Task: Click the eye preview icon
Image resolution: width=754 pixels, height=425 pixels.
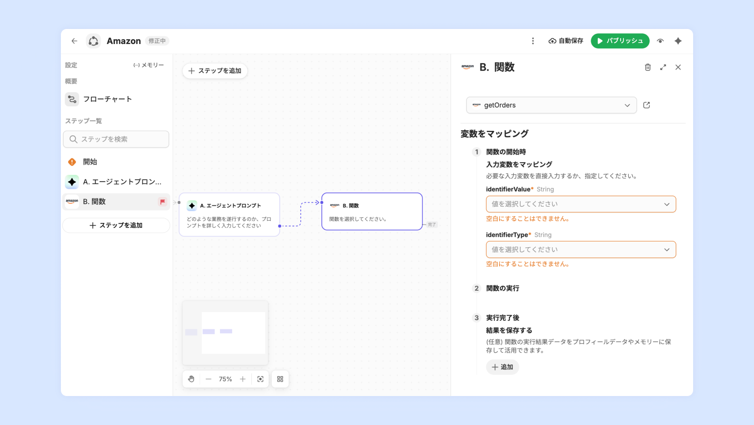Action: tap(660, 41)
